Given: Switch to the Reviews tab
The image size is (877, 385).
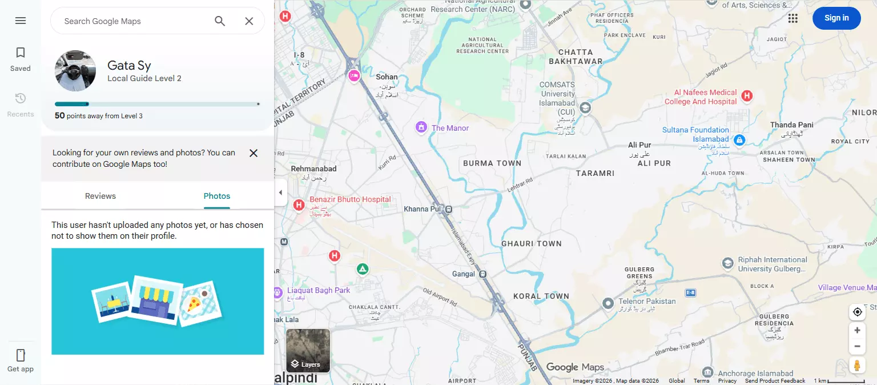Looking at the screenshot, I should pyautogui.click(x=100, y=196).
